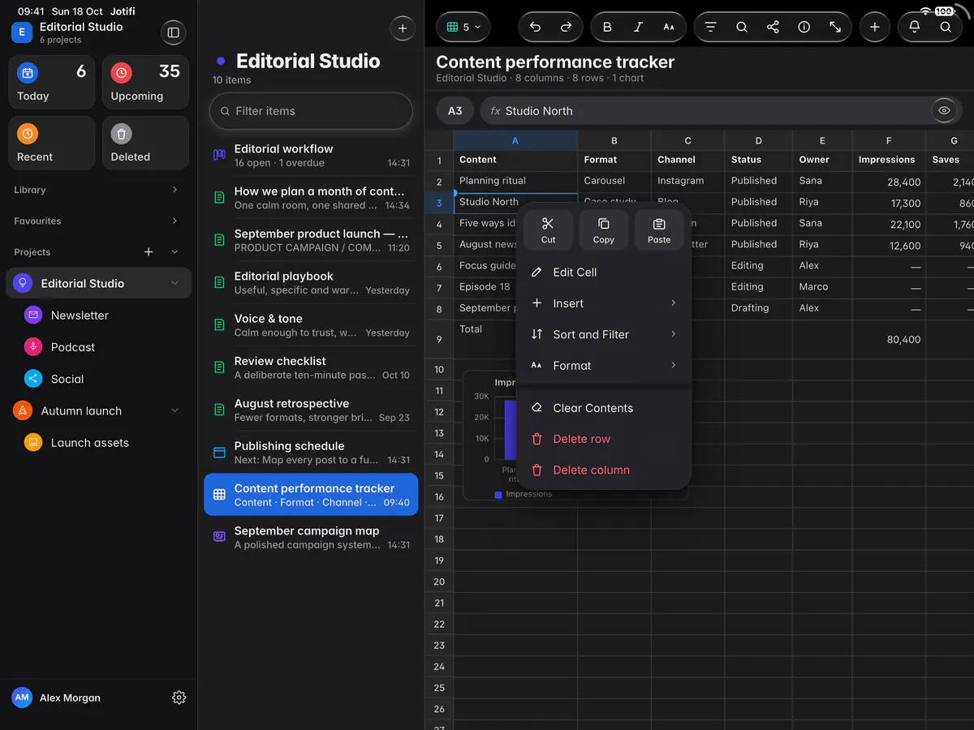Image resolution: width=974 pixels, height=730 pixels.
Task: Select row 9 header
Action: pyautogui.click(x=439, y=339)
